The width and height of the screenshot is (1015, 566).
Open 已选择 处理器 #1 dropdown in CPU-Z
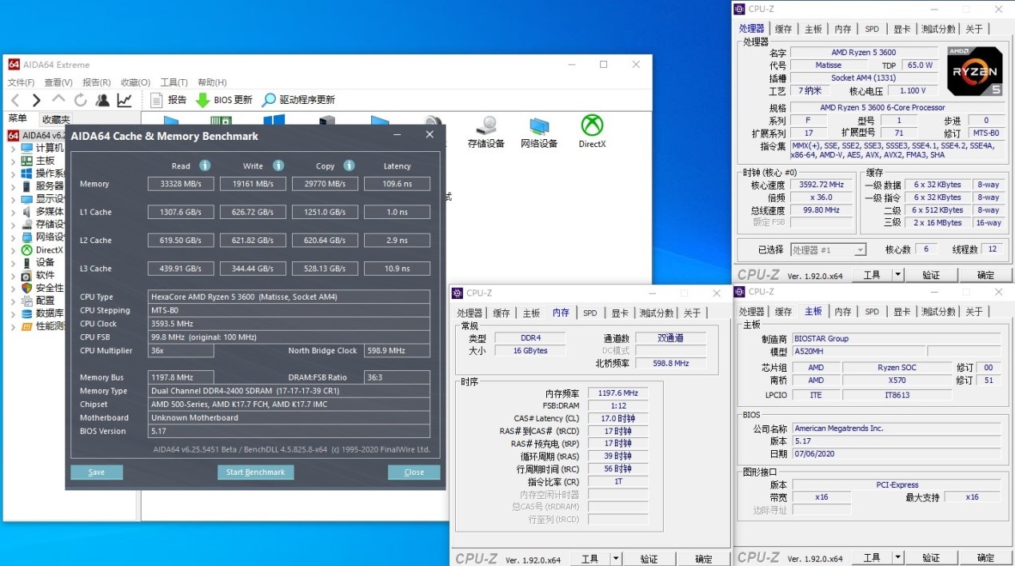[x=828, y=250]
